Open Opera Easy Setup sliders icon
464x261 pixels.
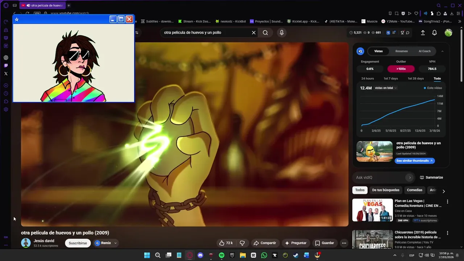click(458, 13)
